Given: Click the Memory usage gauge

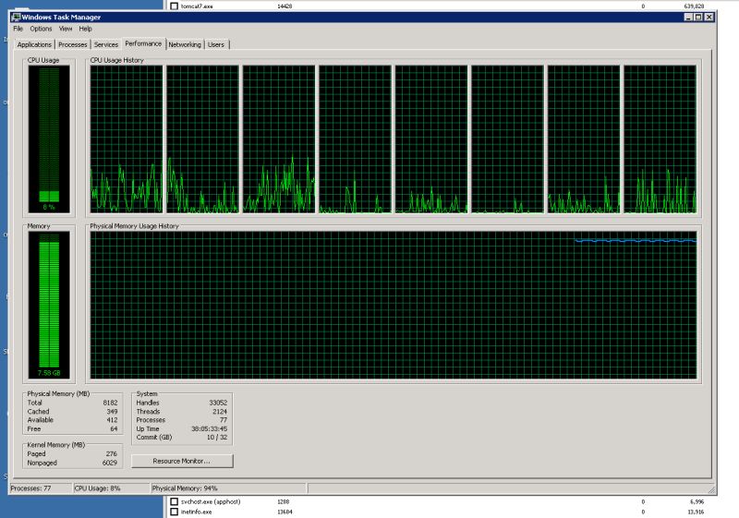Looking at the screenshot, I should coord(49,305).
